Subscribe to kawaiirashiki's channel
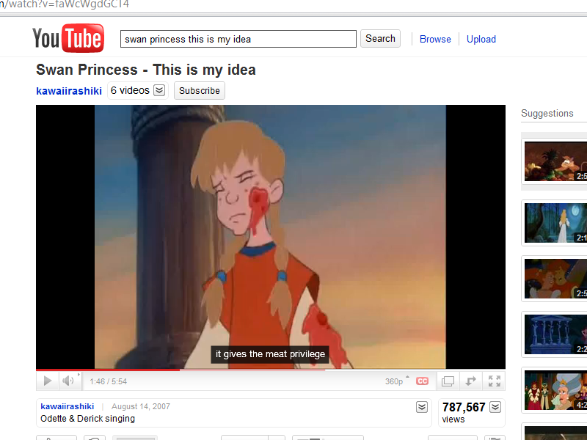The image size is (587, 440). click(200, 90)
